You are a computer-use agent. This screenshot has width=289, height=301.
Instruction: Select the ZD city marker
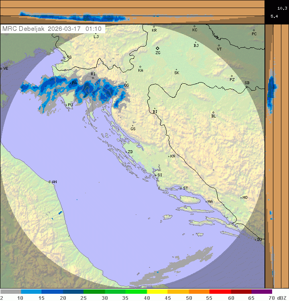click(125, 152)
